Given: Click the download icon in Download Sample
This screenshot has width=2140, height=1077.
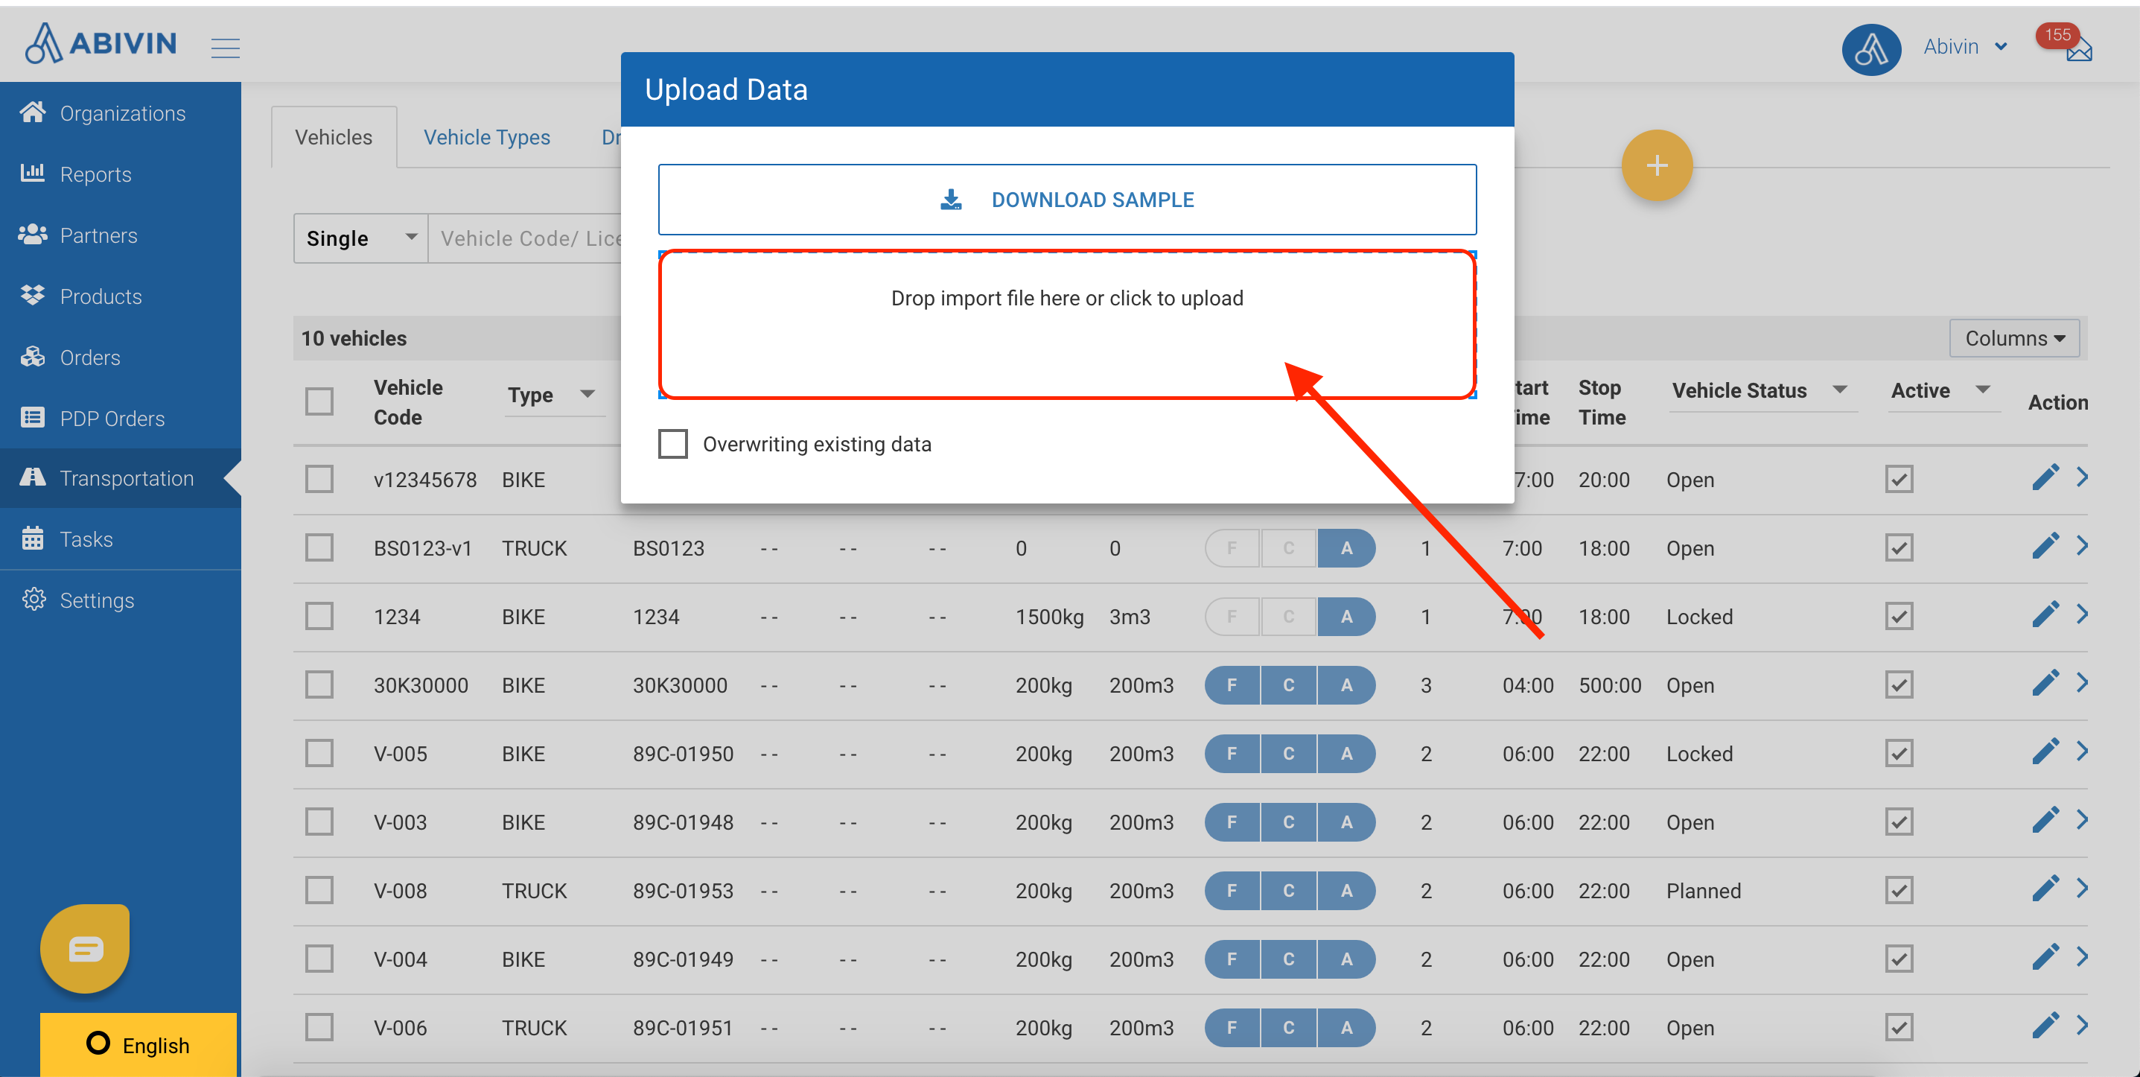Looking at the screenshot, I should [950, 200].
